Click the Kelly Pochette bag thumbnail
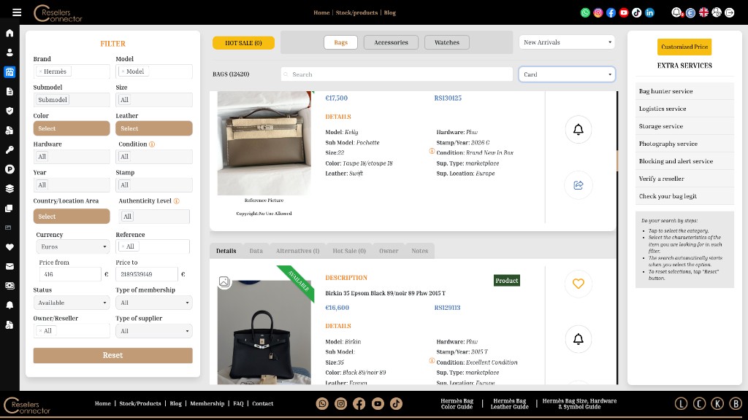Screen dimensions: 748x420 pyautogui.click(x=264, y=143)
